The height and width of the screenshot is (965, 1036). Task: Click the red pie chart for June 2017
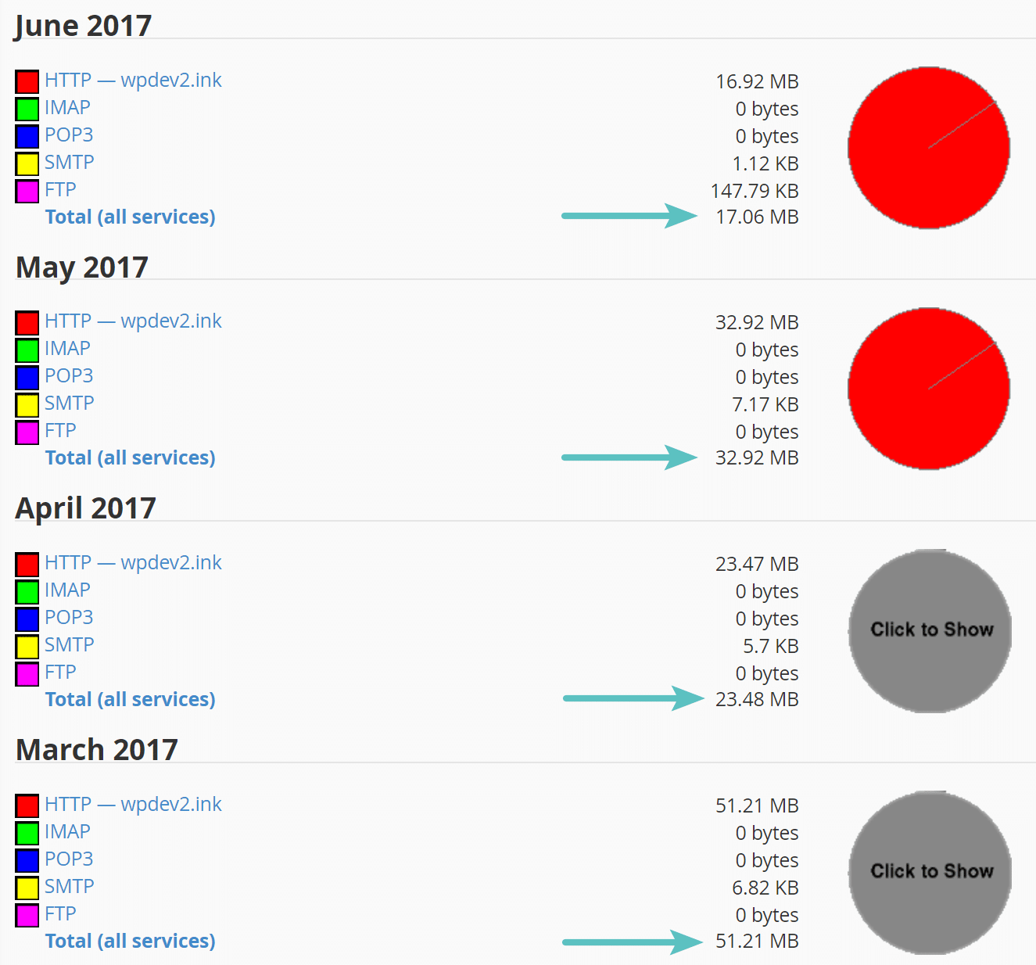930,147
